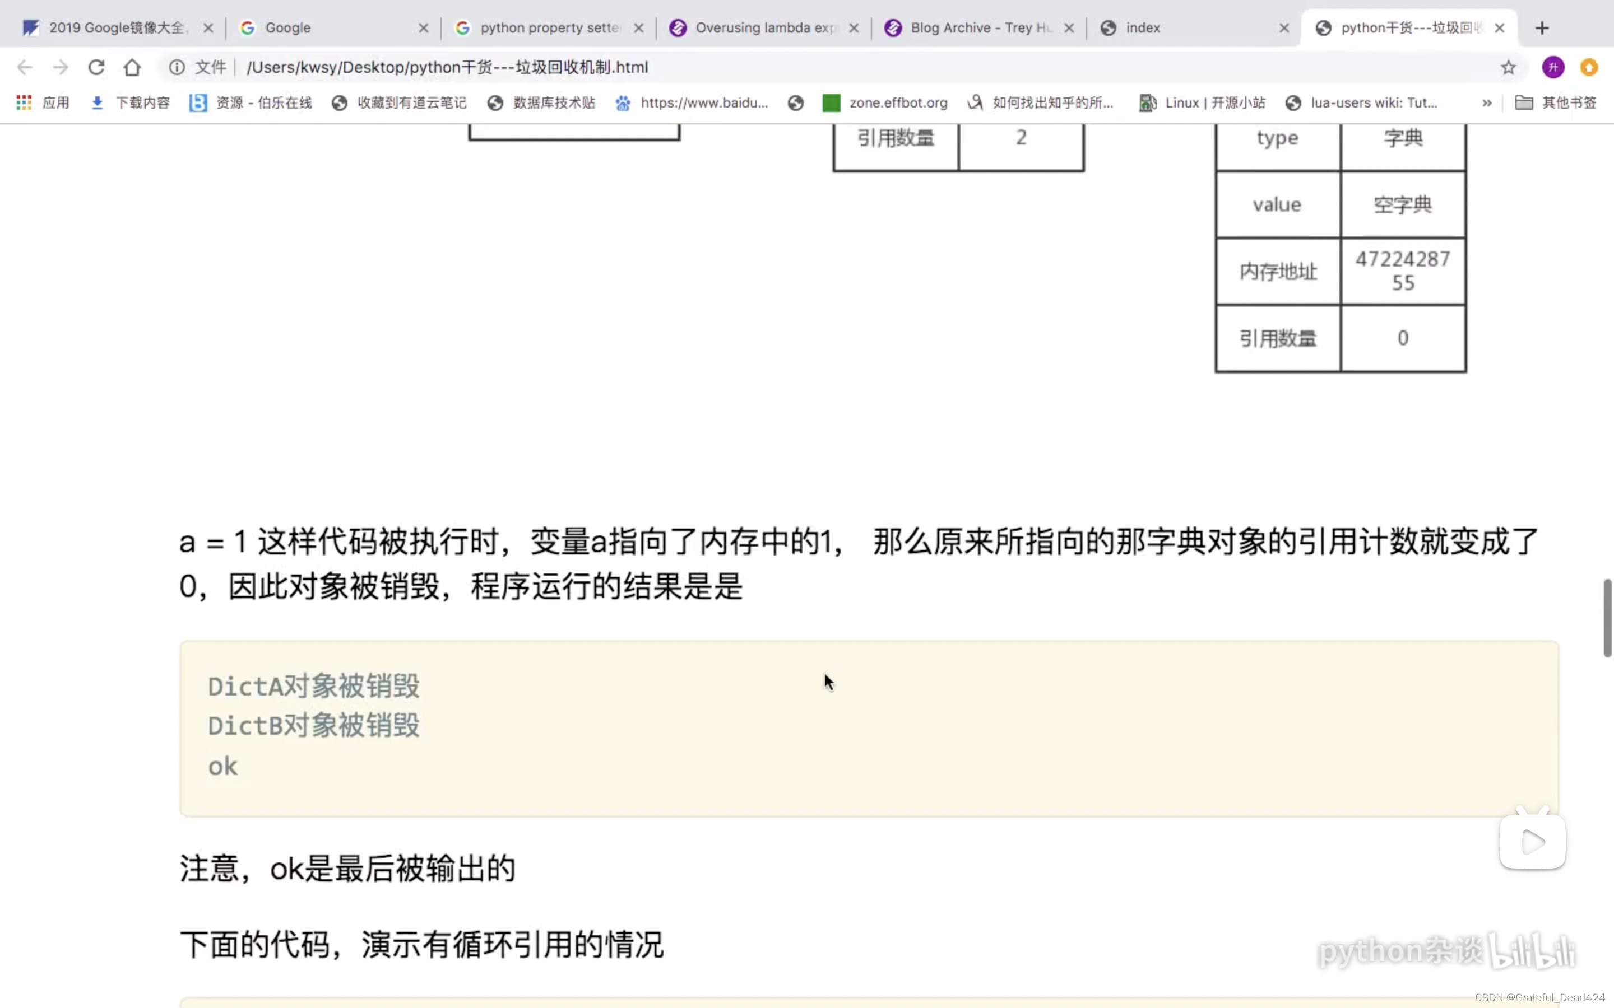Close the Blog Archive tab

tap(1069, 28)
